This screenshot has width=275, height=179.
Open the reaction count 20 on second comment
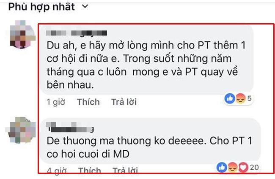254,168
